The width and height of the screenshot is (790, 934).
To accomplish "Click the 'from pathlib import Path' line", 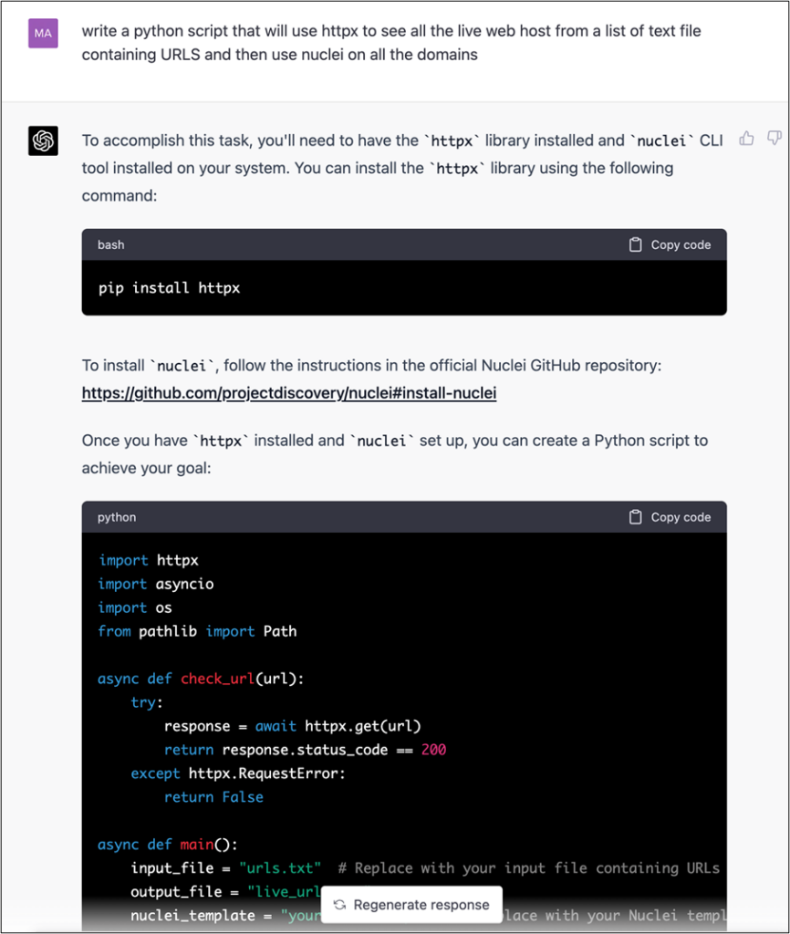I will click(197, 631).
